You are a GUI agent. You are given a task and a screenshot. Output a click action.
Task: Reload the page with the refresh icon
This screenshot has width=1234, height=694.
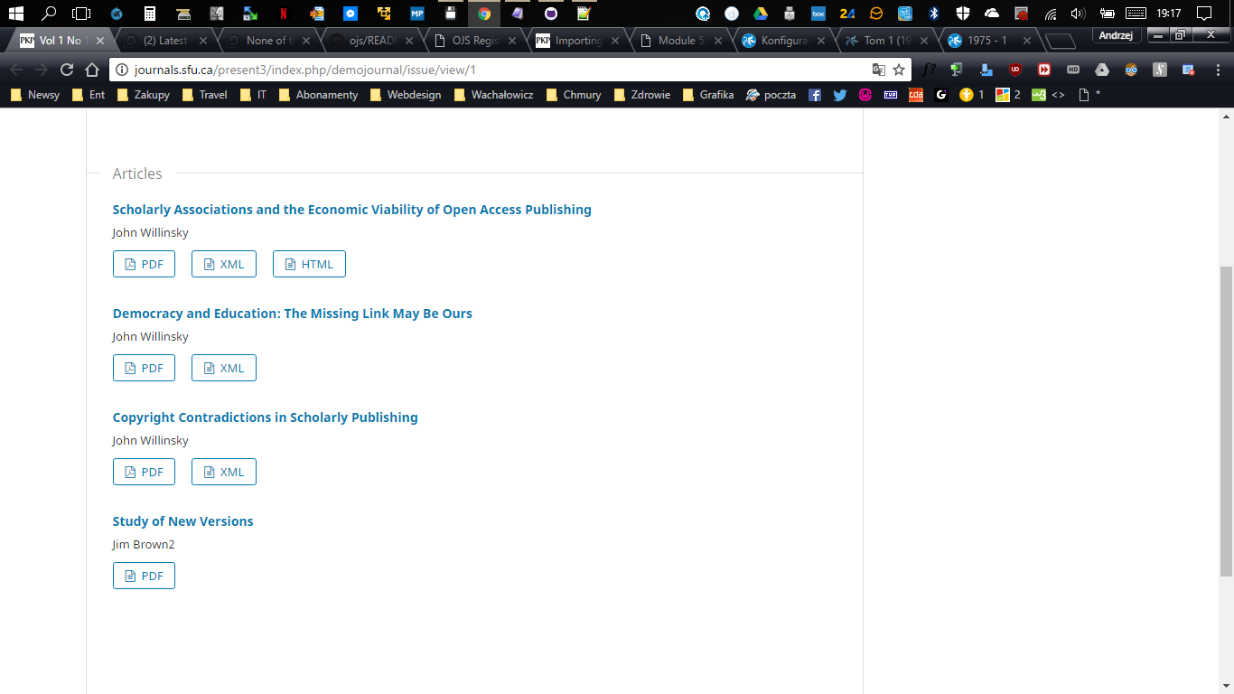(x=66, y=70)
